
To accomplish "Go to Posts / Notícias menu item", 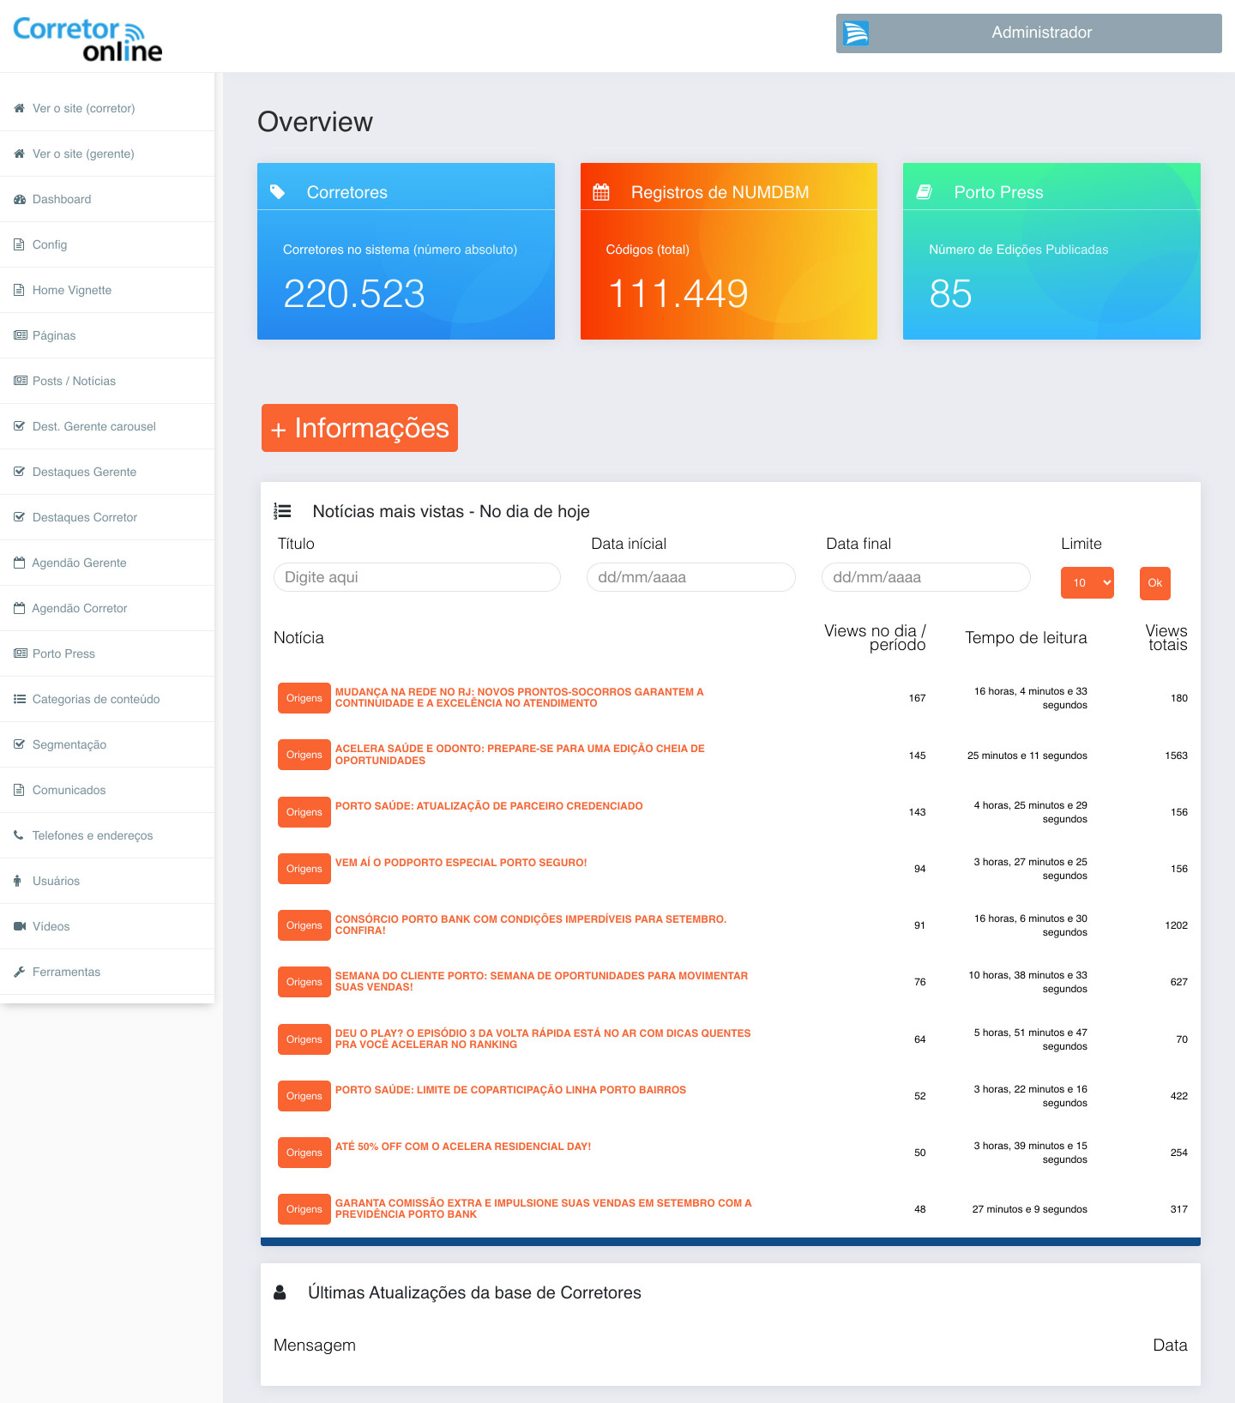I will [x=107, y=382].
